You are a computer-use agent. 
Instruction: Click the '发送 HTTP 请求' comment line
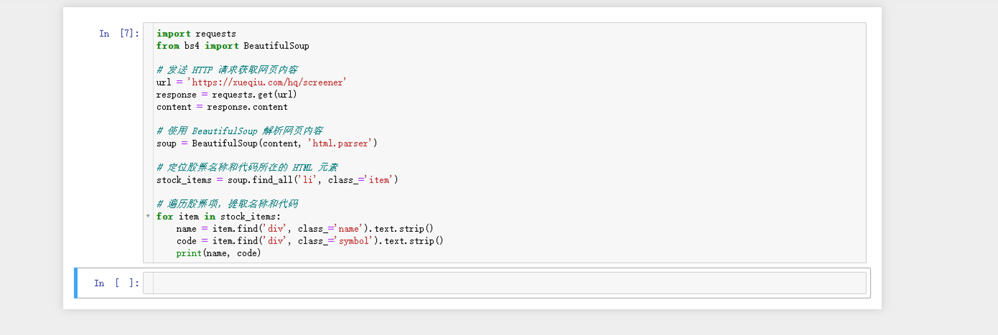pos(227,70)
